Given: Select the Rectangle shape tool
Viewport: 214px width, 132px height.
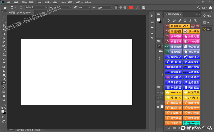Looking at the screenshot, I should (x=4, y=92).
